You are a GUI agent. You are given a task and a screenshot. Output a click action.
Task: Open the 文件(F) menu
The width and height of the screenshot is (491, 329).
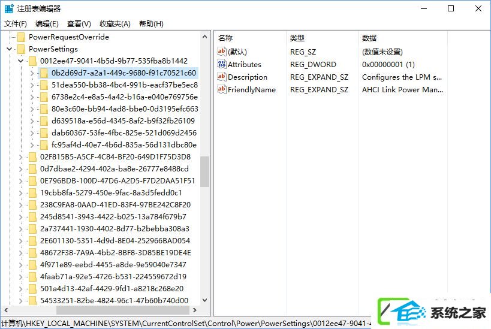point(16,24)
